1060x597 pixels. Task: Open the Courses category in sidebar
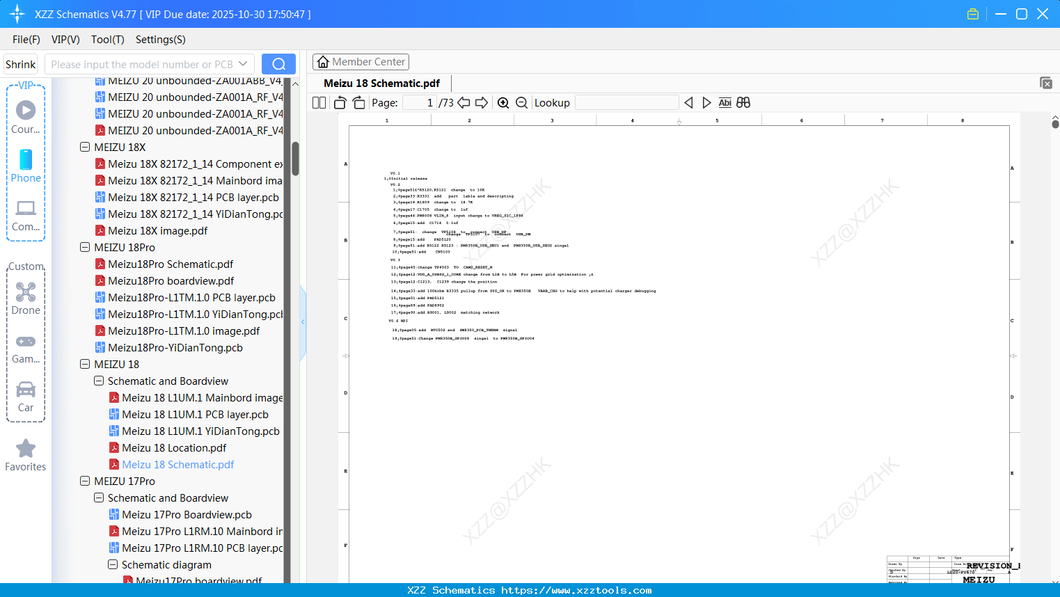[x=26, y=117]
